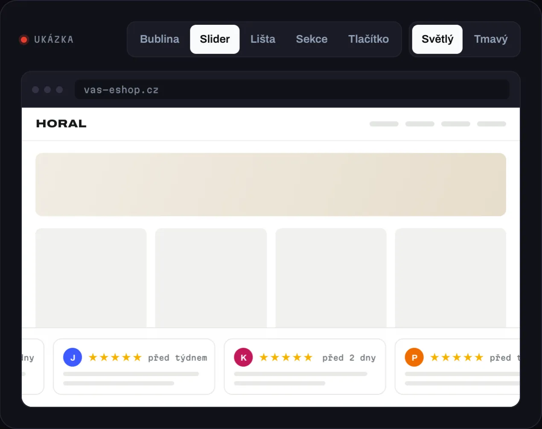Click the vas-eshop.cz address bar
Screen dimensions: 542x429
[x=292, y=90]
